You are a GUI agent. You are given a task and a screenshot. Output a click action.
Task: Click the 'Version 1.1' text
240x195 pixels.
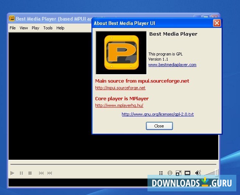point(158,59)
